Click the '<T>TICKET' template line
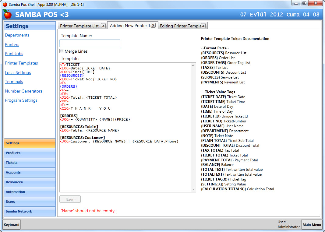The width and height of the screenshot is (325, 232). (x=70, y=65)
